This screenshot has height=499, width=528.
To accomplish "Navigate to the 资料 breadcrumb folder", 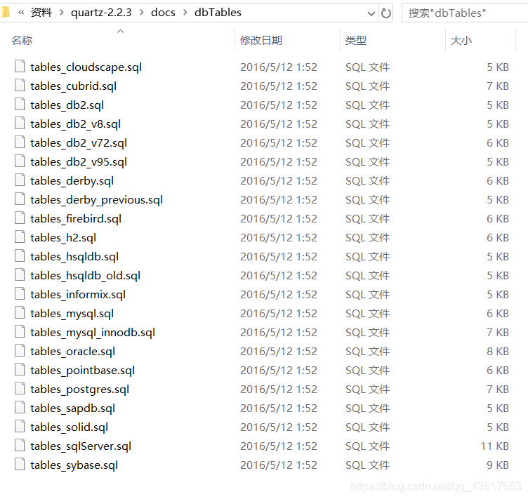I will click(41, 13).
